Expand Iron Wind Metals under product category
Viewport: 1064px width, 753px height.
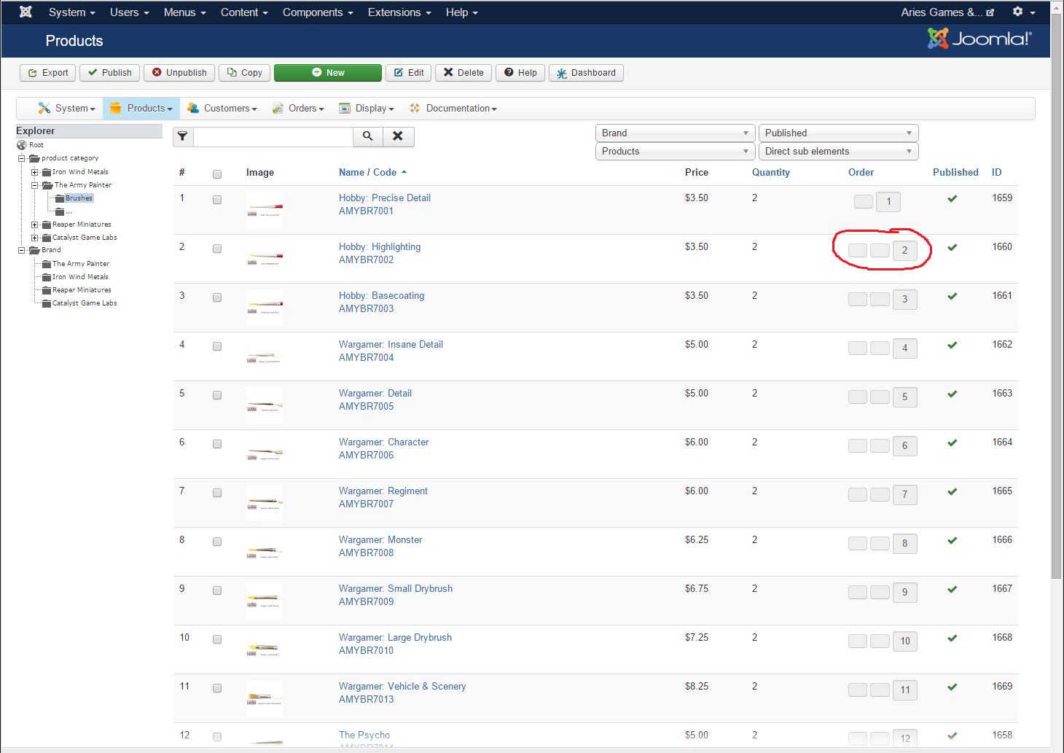34,172
